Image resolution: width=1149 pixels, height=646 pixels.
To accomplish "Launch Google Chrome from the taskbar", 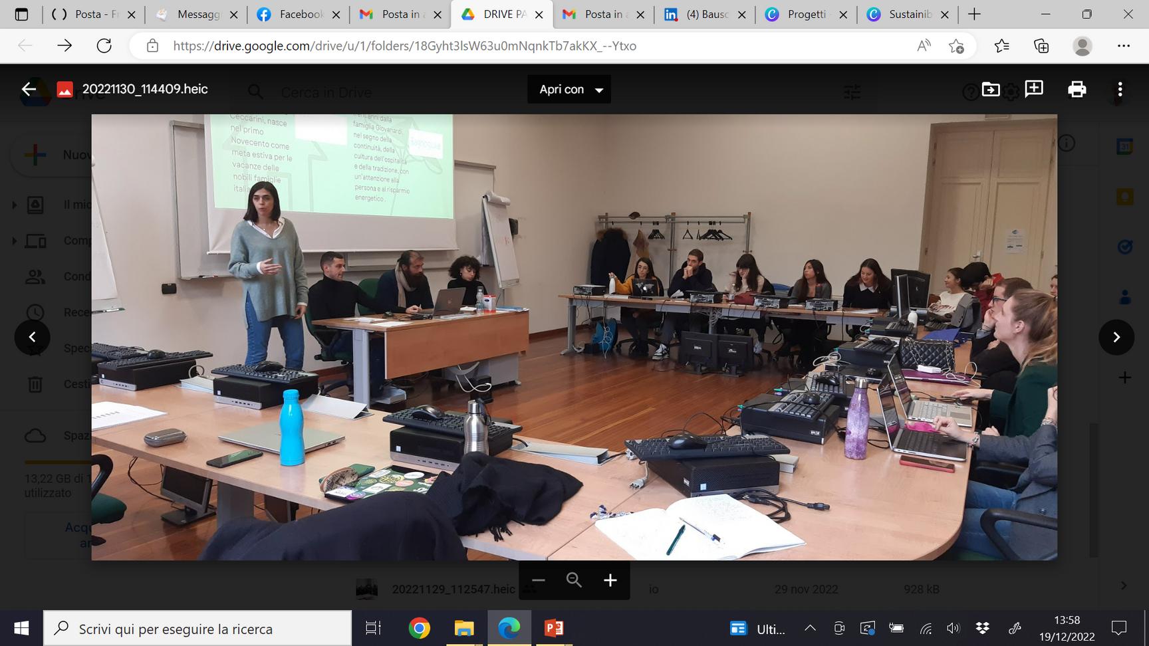I will (x=419, y=628).
